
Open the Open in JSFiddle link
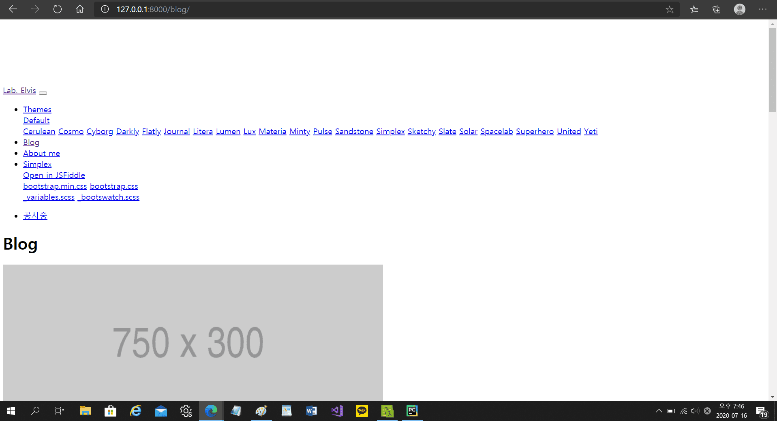coord(54,175)
